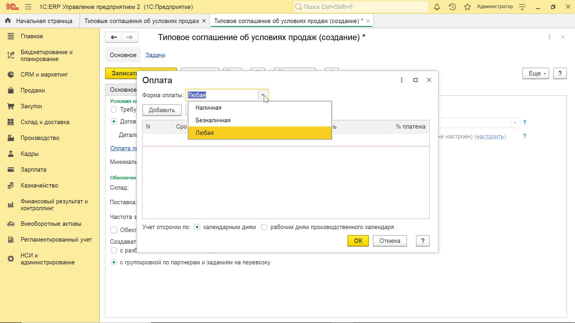Screen dimensions: 575x323
Task: Open Казначейство section
Action: (x=50, y=185)
